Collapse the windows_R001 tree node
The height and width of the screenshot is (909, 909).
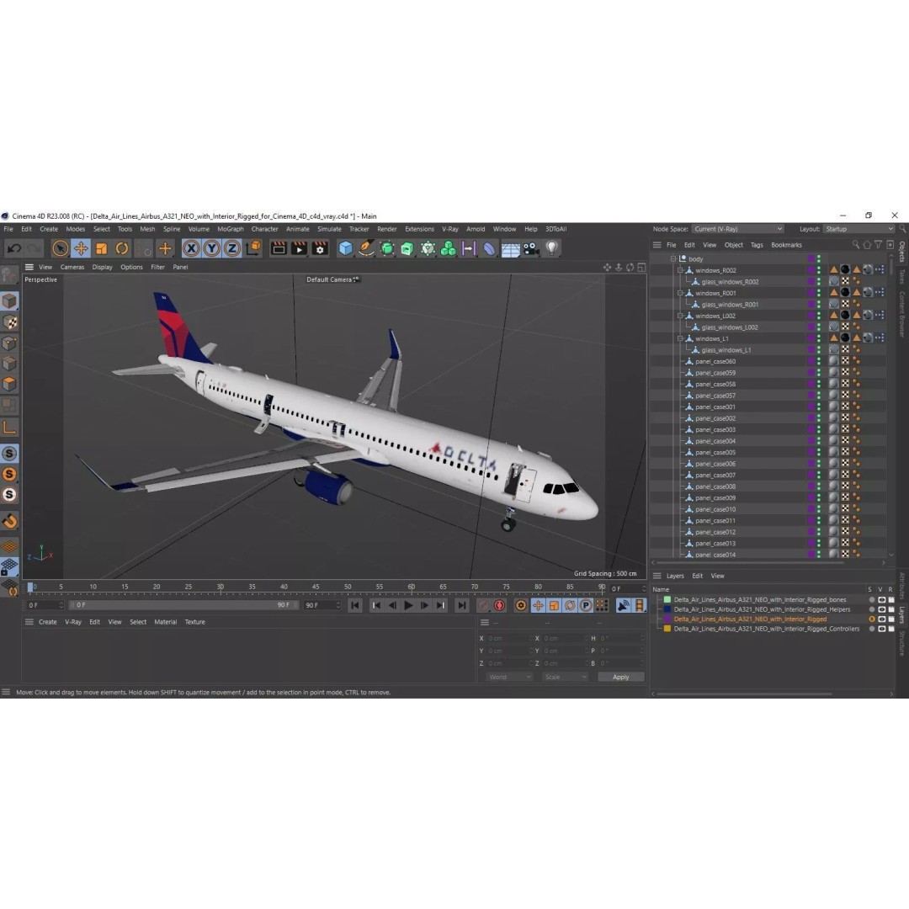tap(680, 294)
